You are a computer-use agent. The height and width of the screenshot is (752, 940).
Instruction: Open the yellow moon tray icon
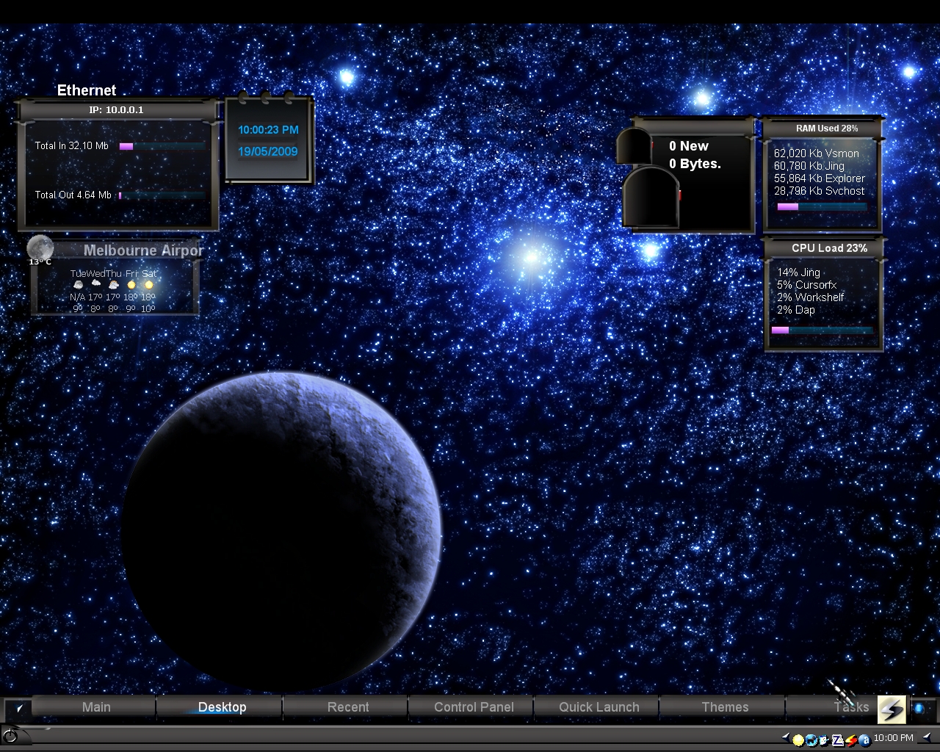pos(798,740)
